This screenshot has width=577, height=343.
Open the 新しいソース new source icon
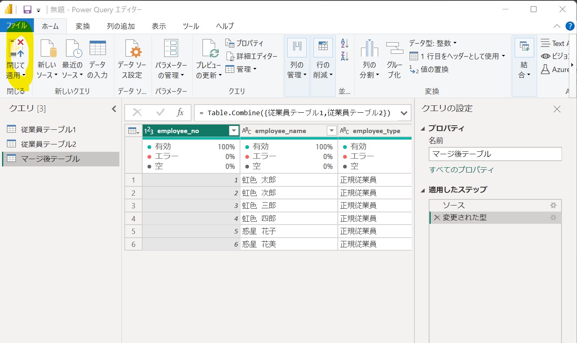(48, 49)
